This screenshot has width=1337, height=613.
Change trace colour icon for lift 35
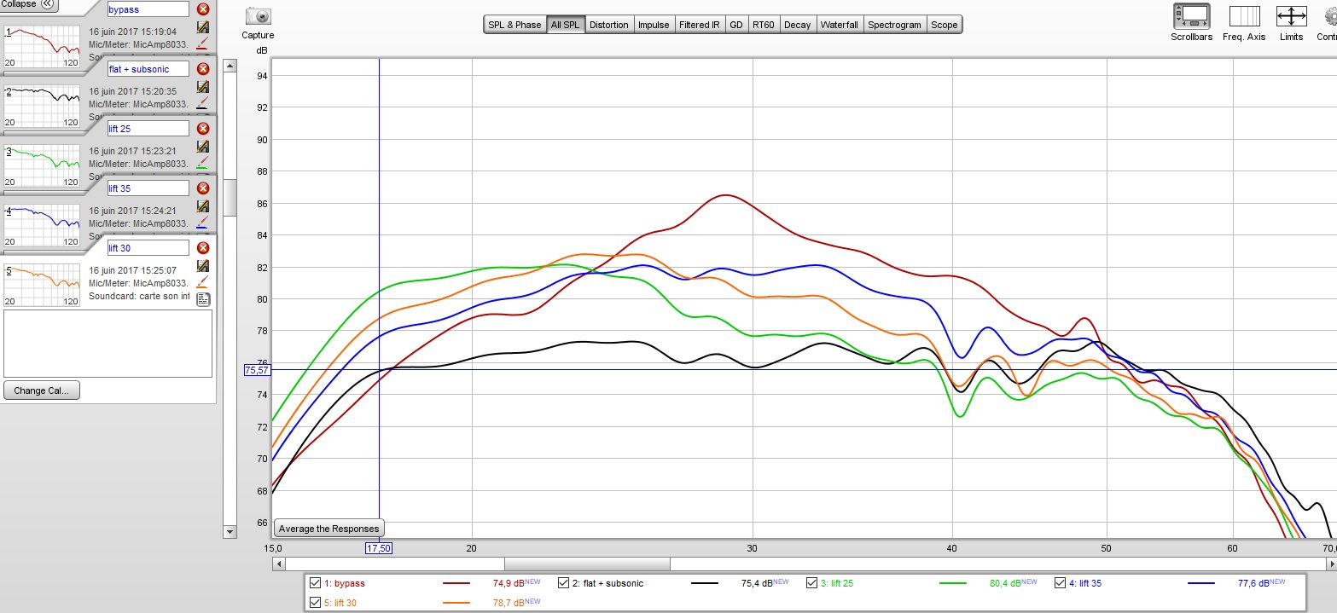click(x=203, y=223)
